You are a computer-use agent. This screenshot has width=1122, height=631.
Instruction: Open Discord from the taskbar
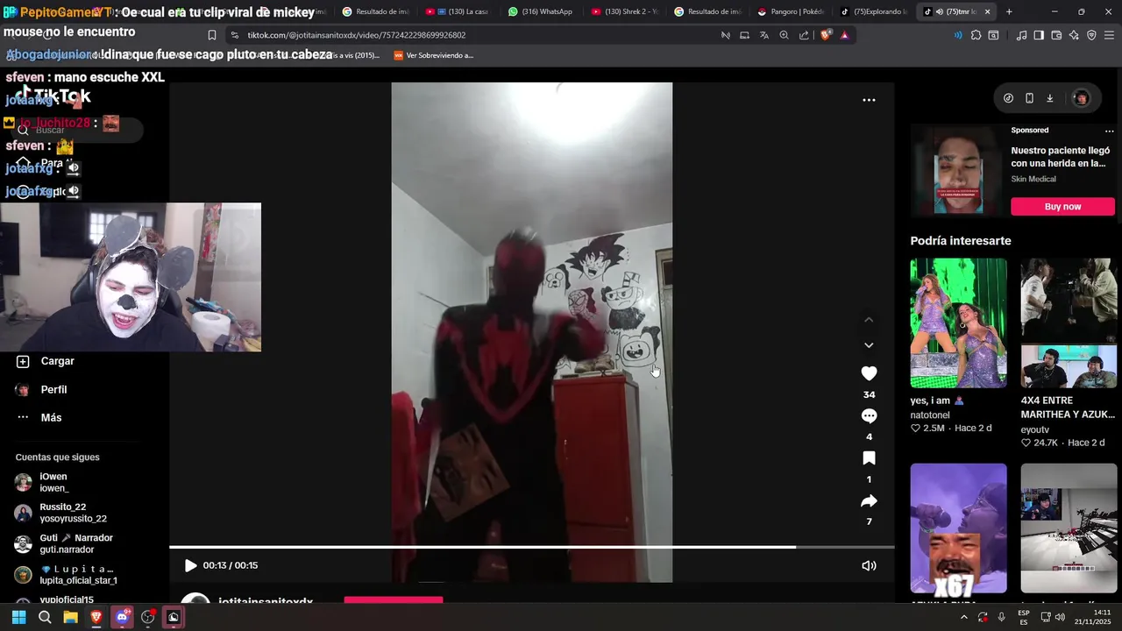tap(122, 617)
